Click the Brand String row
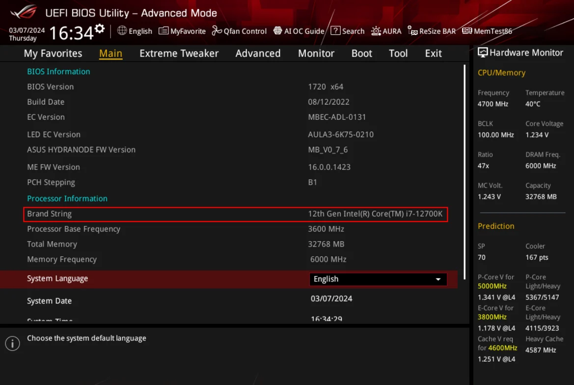 pos(235,214)
